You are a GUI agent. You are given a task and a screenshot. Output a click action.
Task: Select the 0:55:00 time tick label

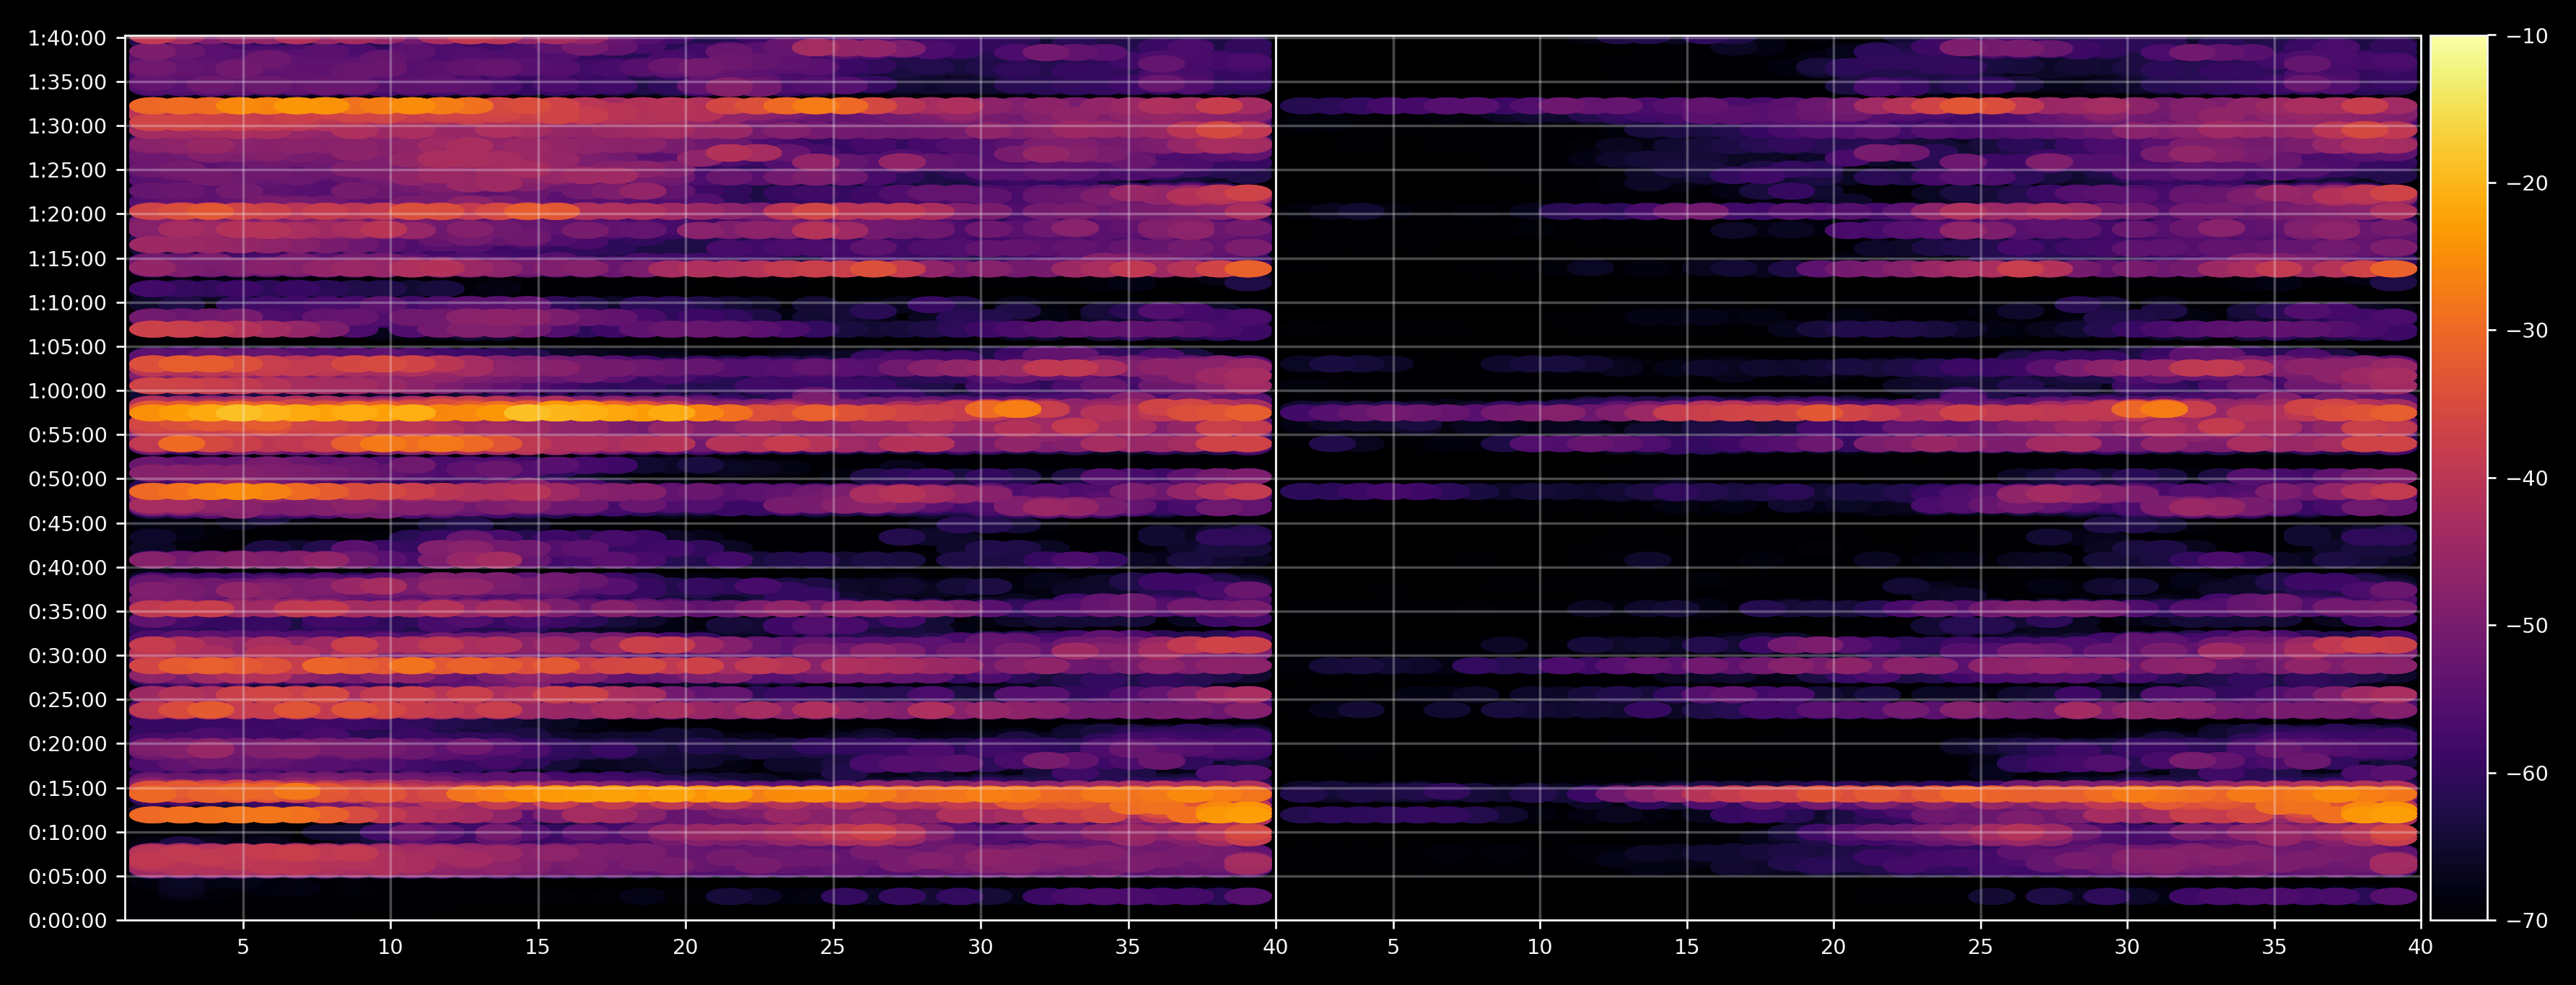point(67,435)
